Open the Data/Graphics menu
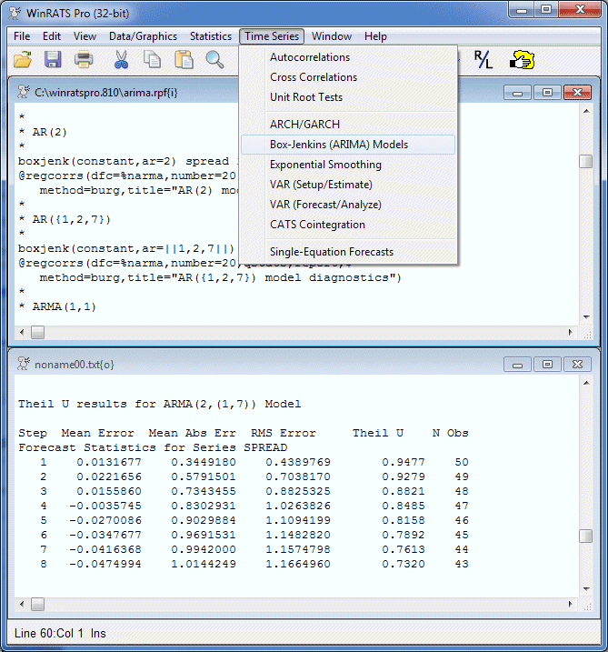 pyautogui.click(x=143, y=36)
